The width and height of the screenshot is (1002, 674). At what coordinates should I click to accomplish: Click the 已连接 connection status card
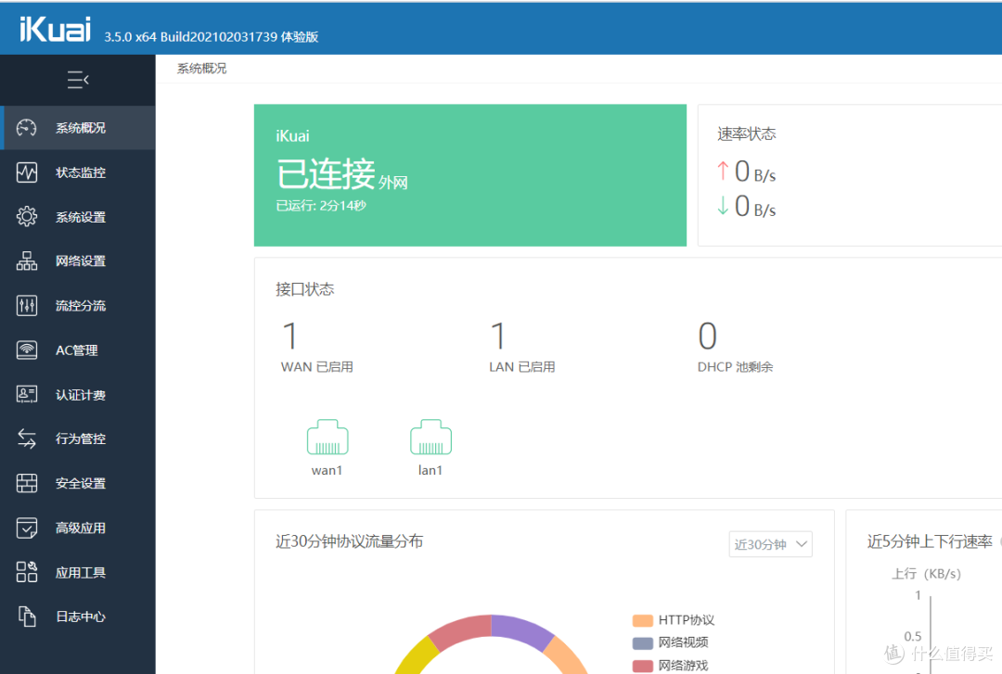[469, 176]
